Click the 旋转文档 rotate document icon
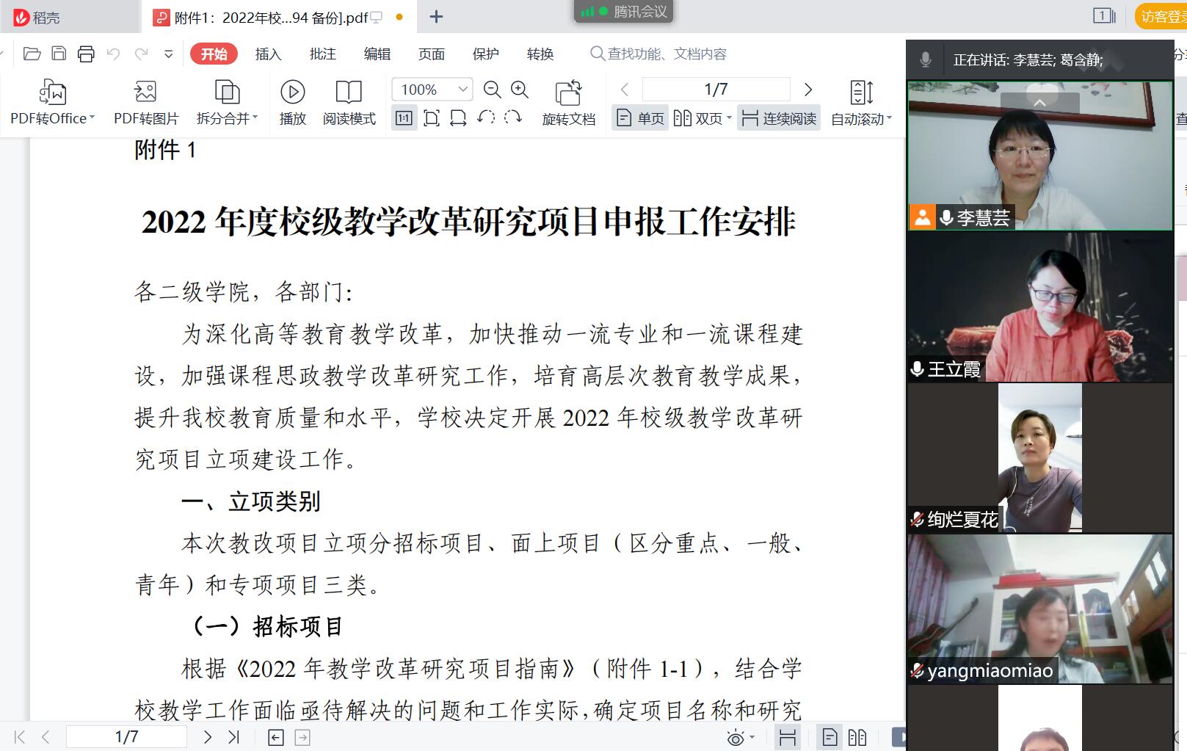 click(568, 93)
